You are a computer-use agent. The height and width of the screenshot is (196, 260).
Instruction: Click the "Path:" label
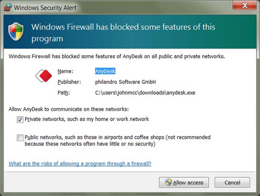click(x=63, y=93)
